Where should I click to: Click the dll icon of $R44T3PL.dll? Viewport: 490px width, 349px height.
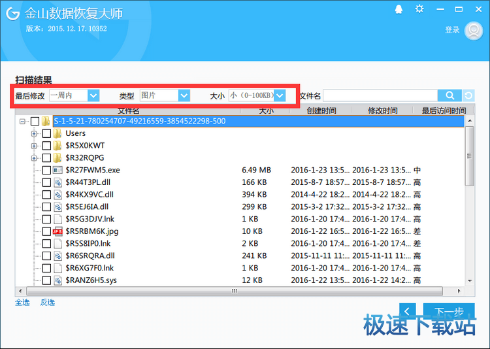tap(57, 182)
